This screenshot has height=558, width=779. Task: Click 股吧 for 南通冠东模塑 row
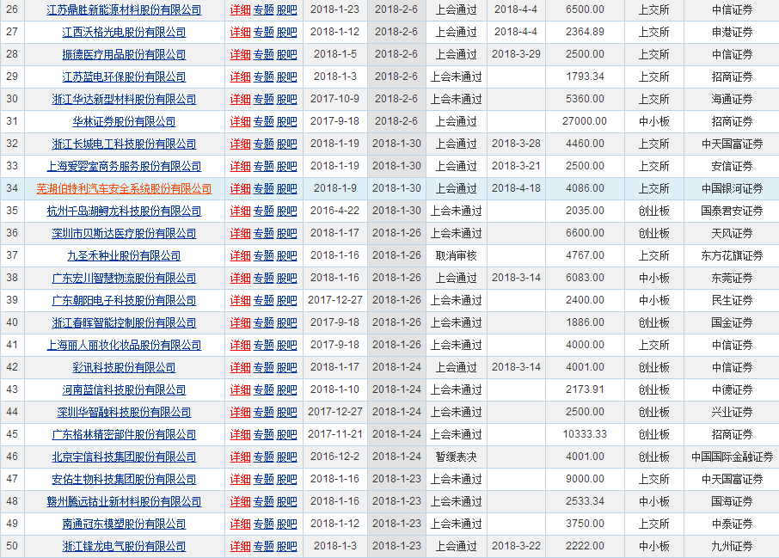pos(286,524)
